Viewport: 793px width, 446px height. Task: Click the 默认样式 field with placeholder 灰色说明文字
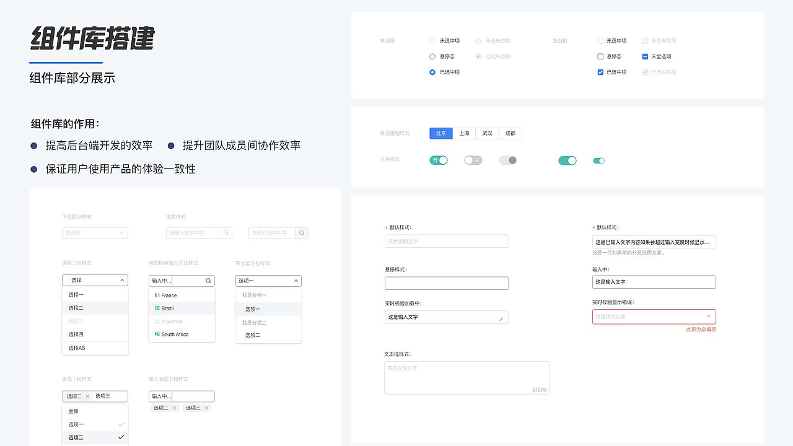[x=447, y=242]
